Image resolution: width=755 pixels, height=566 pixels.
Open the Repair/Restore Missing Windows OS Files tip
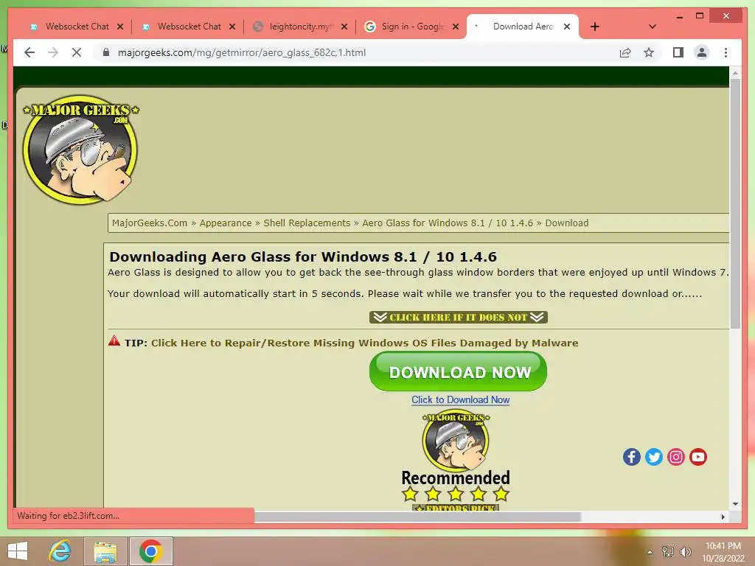(x=364, y=343)
